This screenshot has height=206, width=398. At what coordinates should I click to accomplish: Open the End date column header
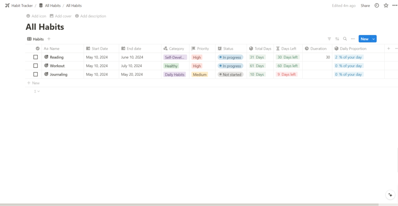tap(140, 48)
